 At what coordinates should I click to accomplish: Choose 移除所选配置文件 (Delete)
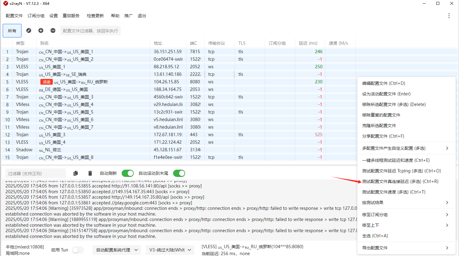(x=407, y=104)
